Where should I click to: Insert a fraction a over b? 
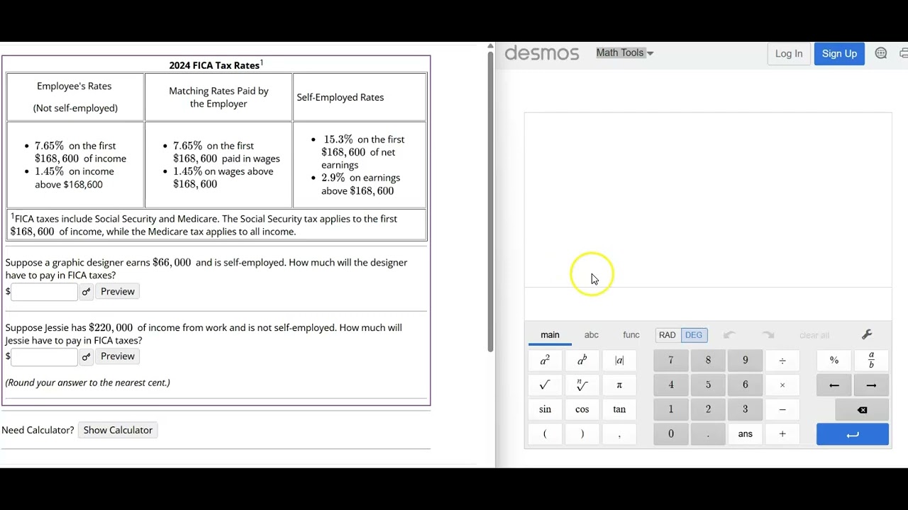(x=871, y=361)
